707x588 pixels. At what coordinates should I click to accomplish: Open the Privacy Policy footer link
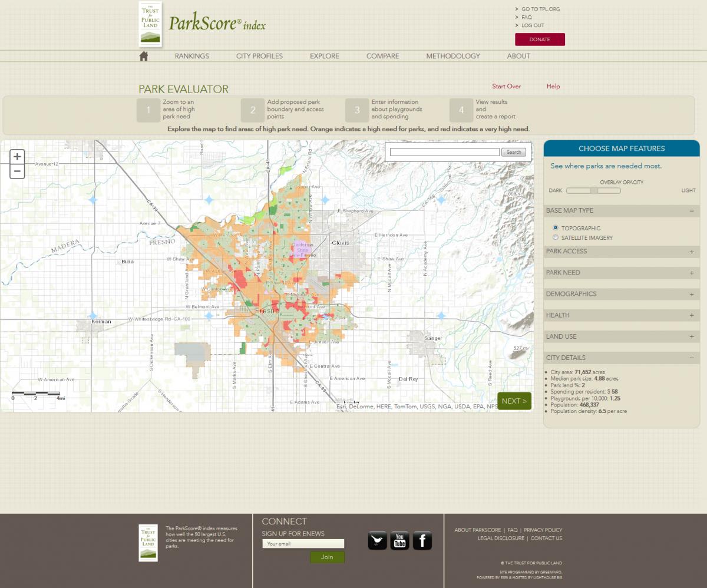[543, 530]
